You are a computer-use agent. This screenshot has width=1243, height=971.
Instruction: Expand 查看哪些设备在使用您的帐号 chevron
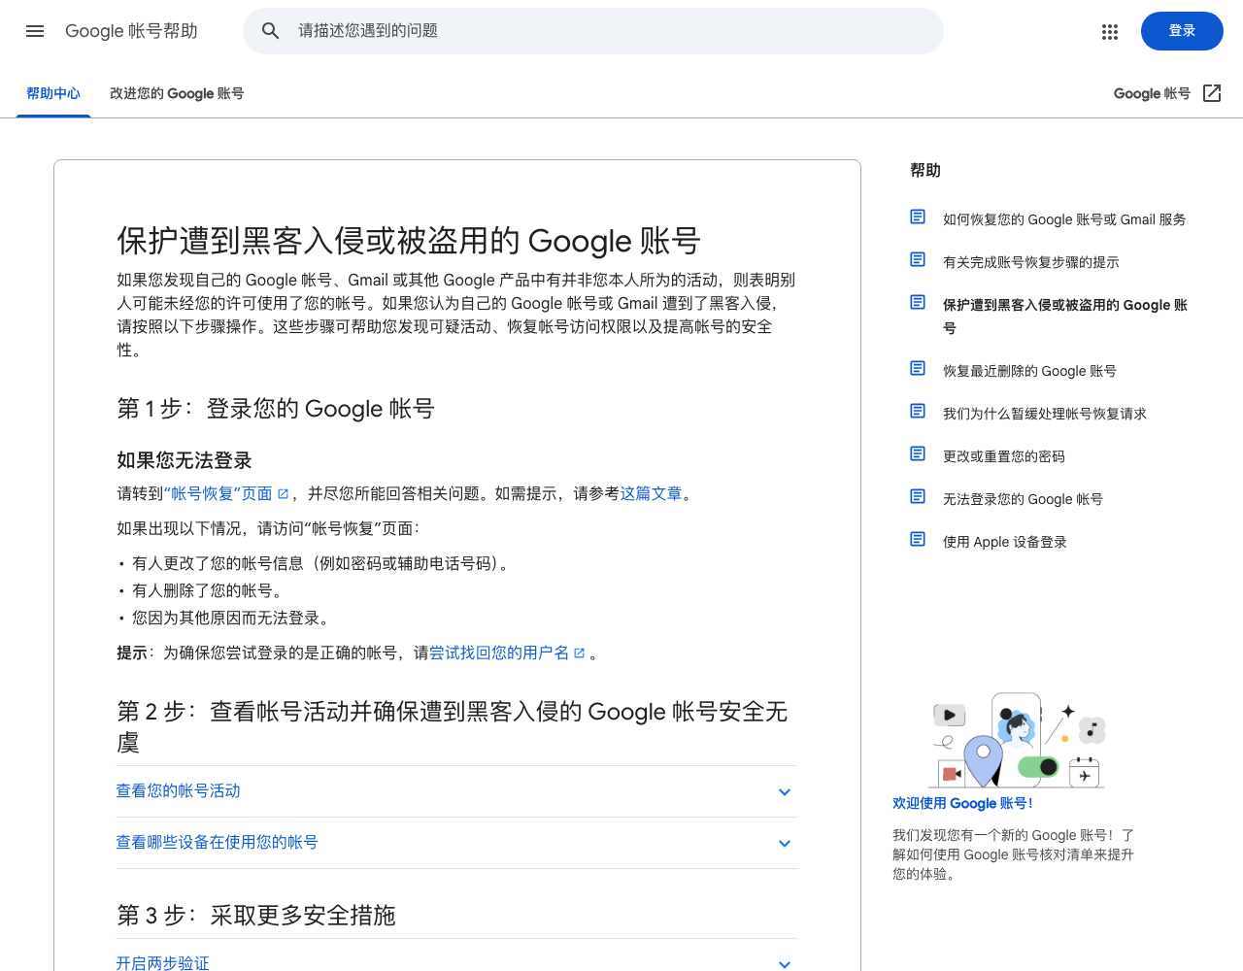(785, 844)
